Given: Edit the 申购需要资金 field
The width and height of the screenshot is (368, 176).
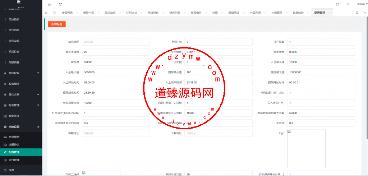Looking at the screenshot, I should point(116,103).
